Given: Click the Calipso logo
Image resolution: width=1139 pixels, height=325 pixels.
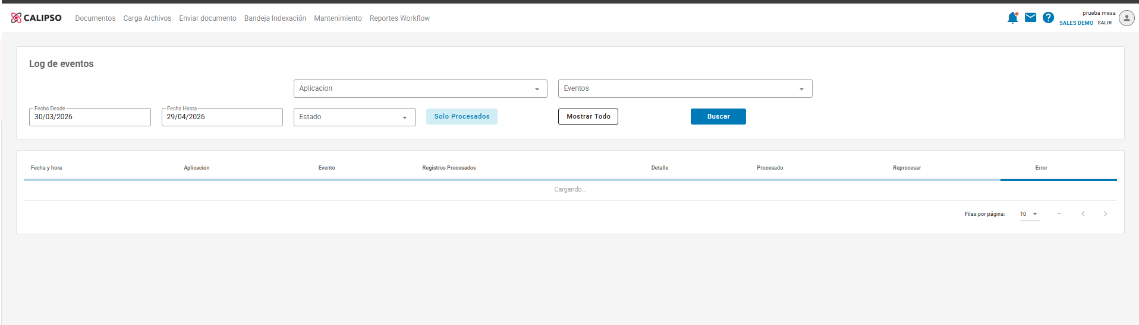Looking at the screenshot, I should pyautogui.click(x=36, y=18).
